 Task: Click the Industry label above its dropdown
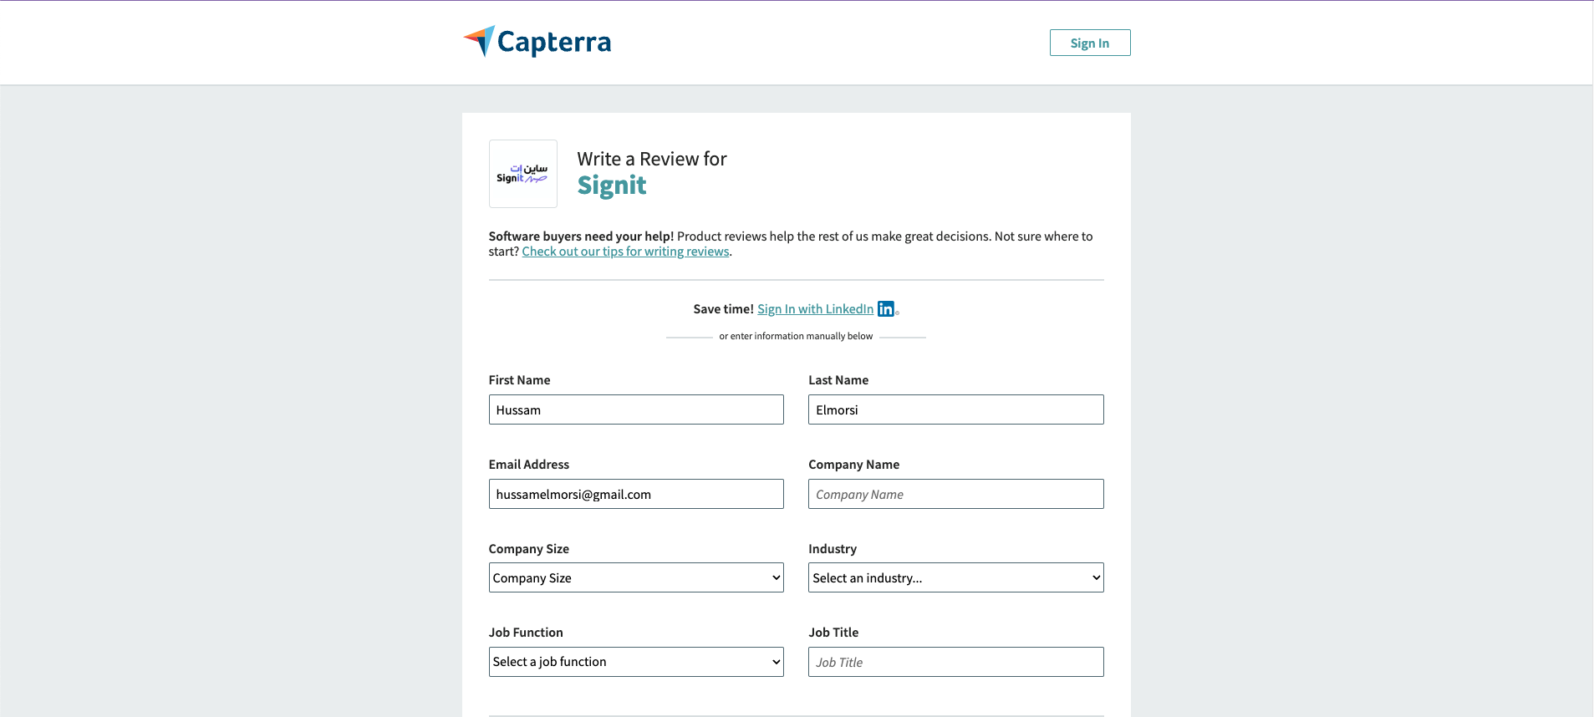(832, 549)
